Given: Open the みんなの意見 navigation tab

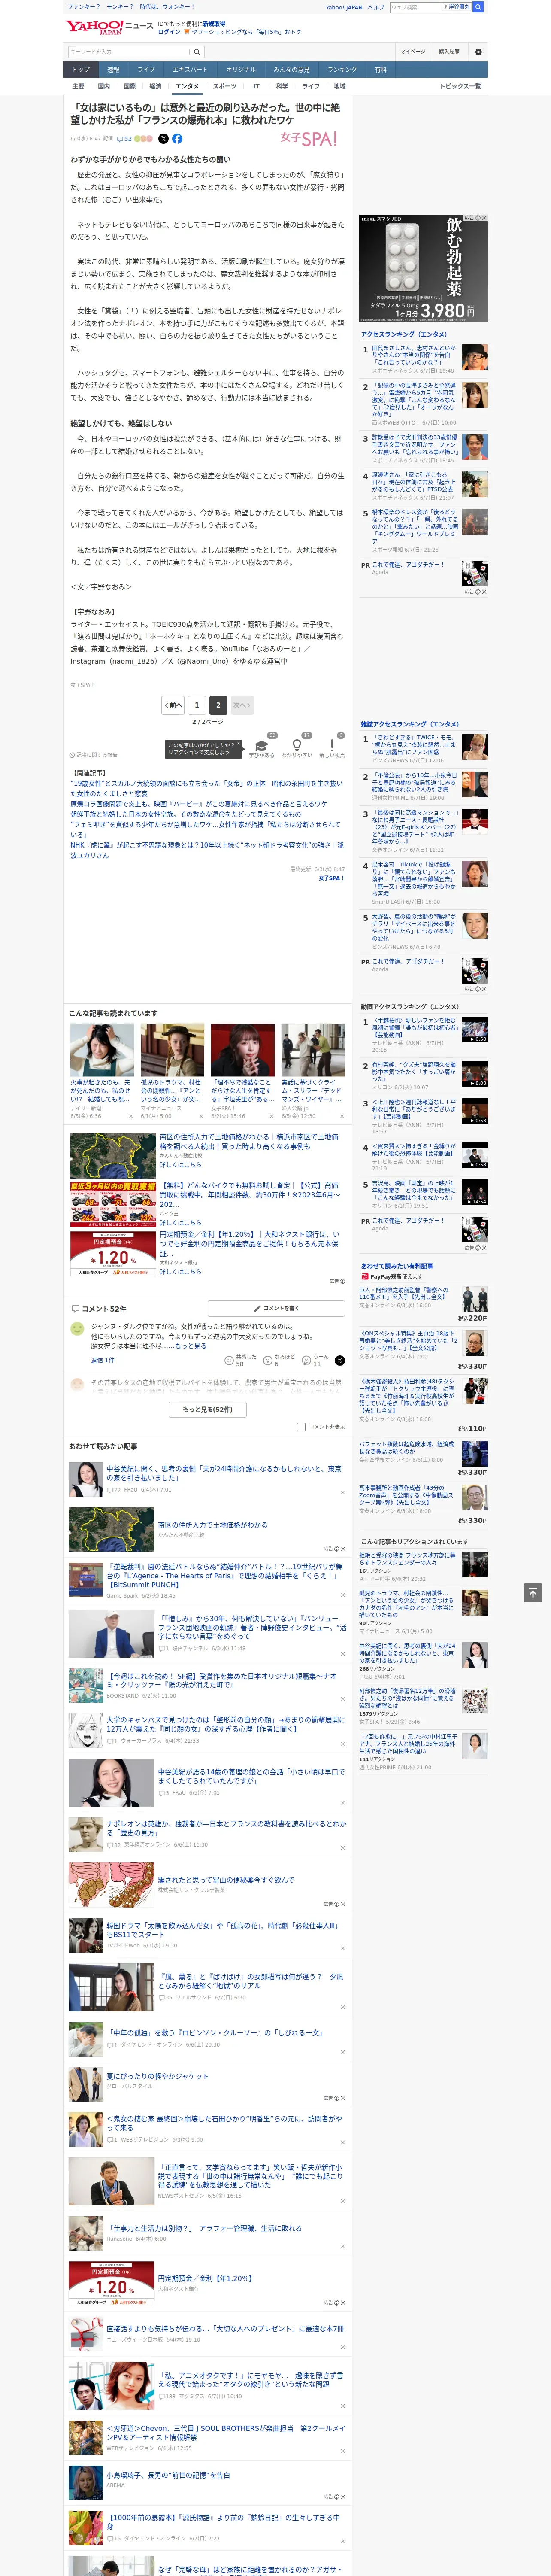Looking at the screenshot, I should pyautogui.click(x=292, y=70).
